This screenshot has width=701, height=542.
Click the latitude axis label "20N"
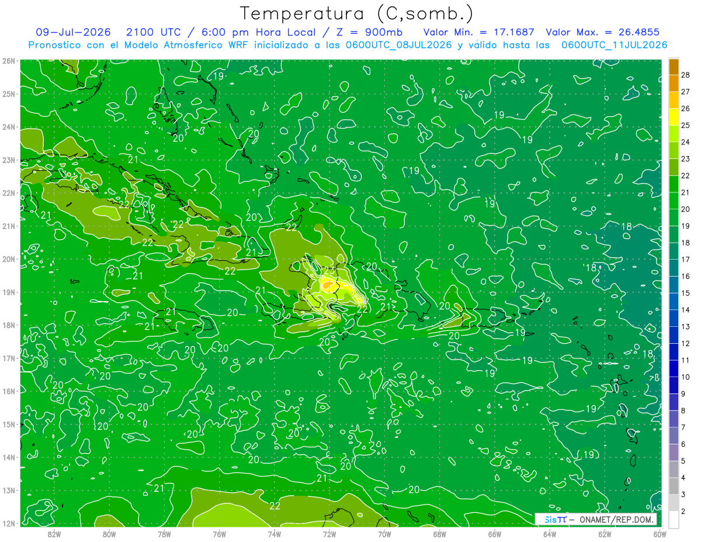(x=8, y=259)
